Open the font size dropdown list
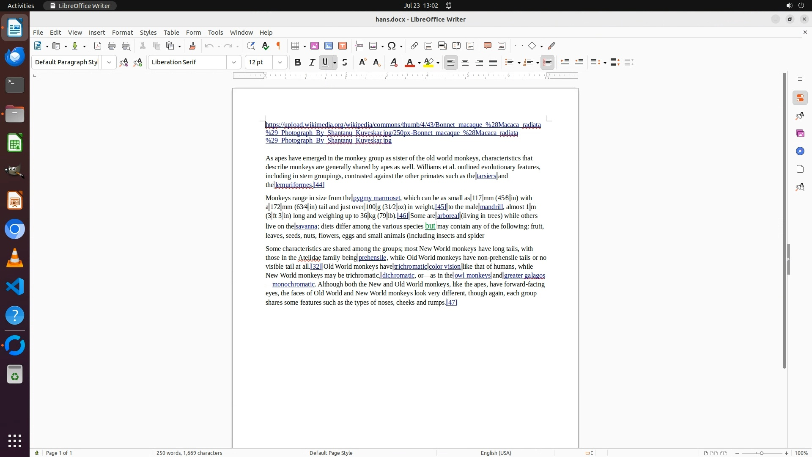 pyautogui.click(x=280, y=63)
